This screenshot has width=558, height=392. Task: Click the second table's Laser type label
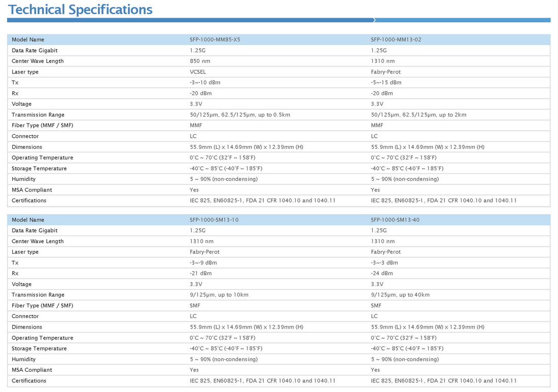pos(25,252)
